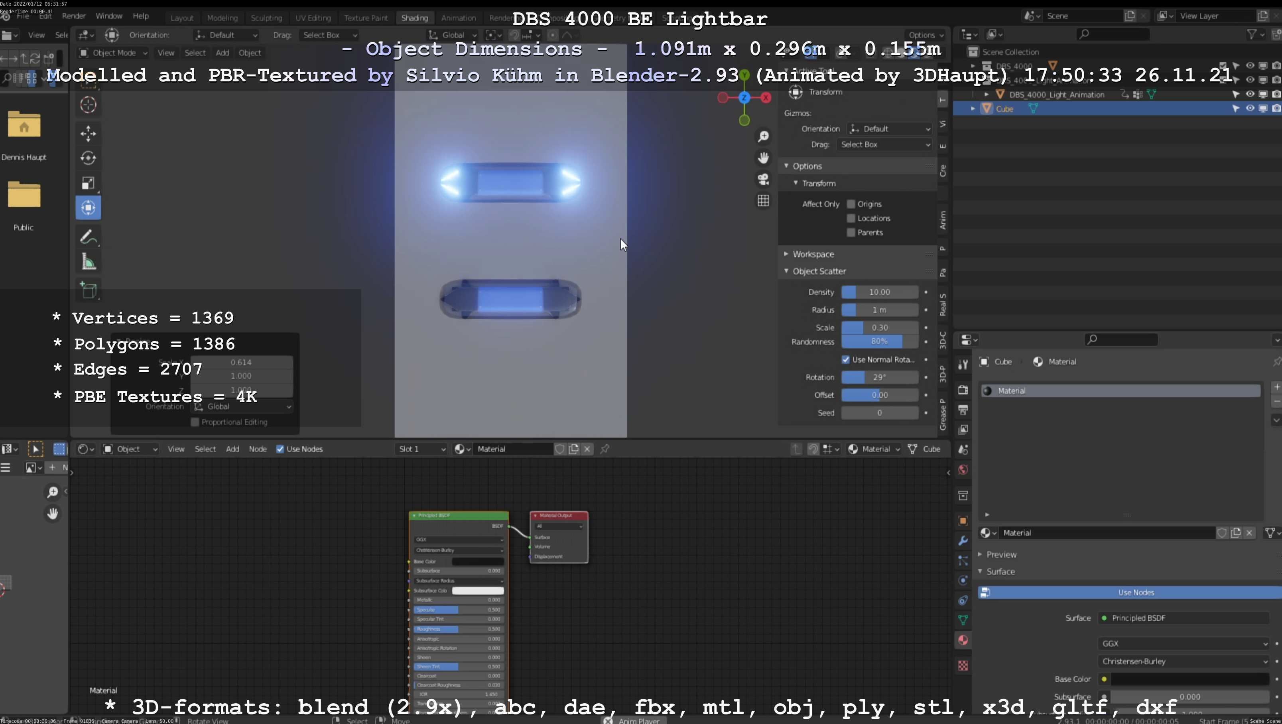Toggle DBS_4000_Light_Animation eye visibility
The height and width of the screenshot is (724, 1282).
pos(1250,94)
